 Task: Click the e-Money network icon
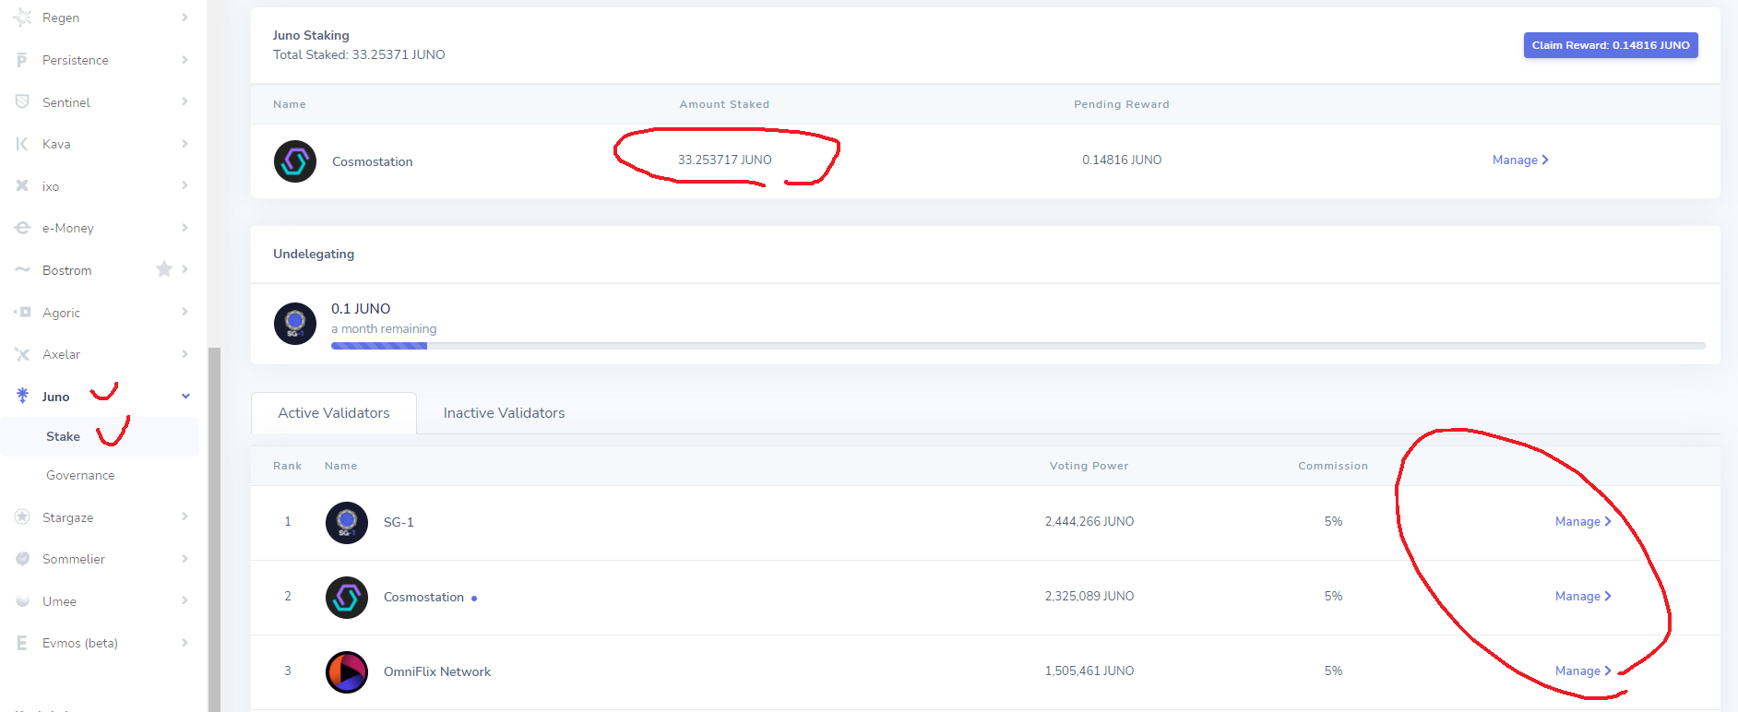coord(22,228)
